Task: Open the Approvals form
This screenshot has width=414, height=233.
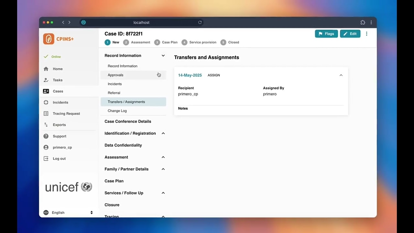Action: point(133,75)
